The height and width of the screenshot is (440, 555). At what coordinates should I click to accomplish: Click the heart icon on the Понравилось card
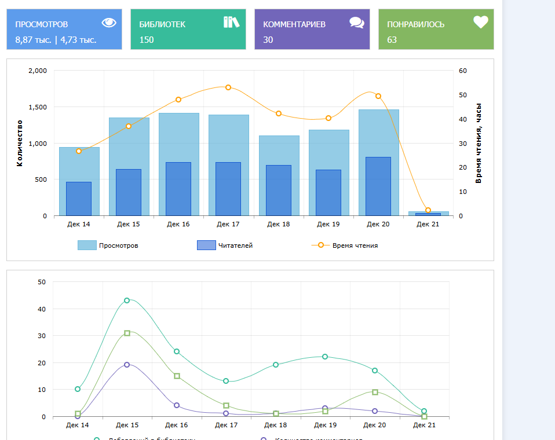[481, 23]
